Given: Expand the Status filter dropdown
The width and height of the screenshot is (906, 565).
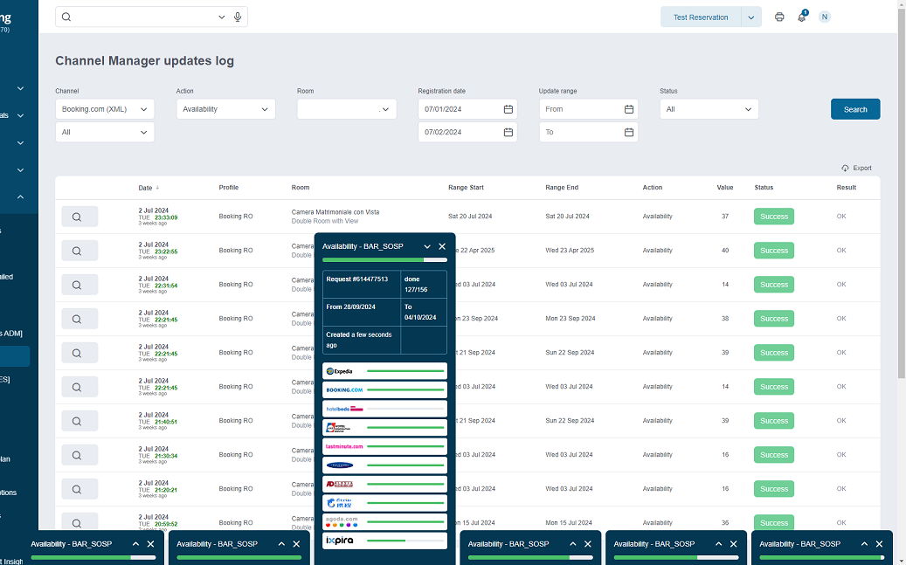Looking at the screenshot, I should (x=709, y=109).
